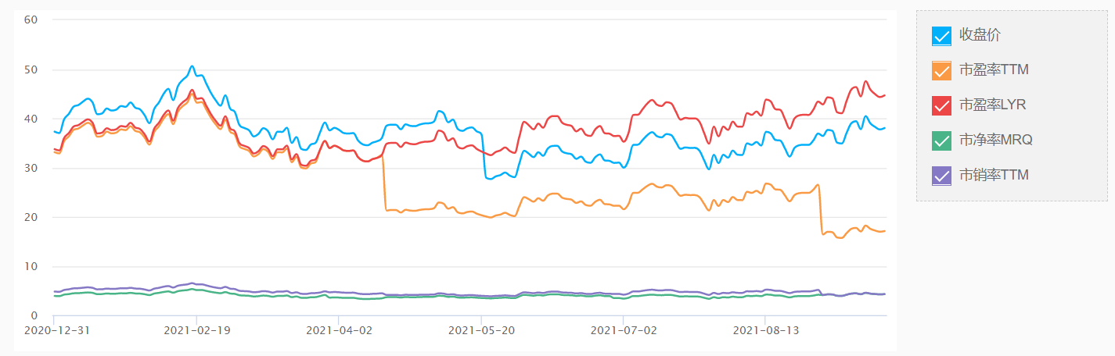The height and width of the screenshot is (356, 1115).
Task: Select the 市盈率LYR legend label text
Action: 994,105
